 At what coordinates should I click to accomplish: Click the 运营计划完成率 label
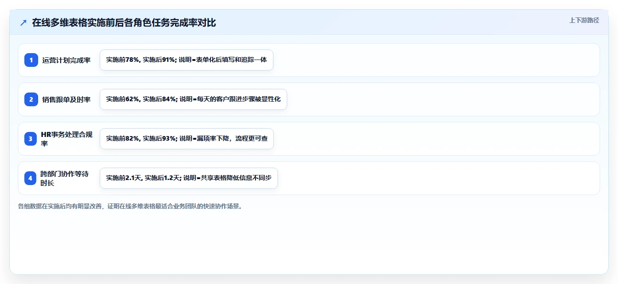click(67, 60)
